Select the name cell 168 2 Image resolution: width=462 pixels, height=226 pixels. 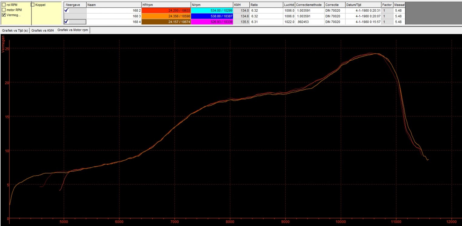point(114,10)
